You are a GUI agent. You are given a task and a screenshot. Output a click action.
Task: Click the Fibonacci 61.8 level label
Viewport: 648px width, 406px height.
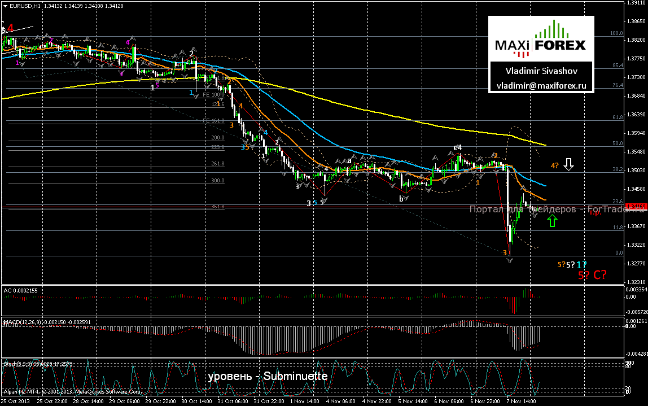pyautogui.click(x=617, y=117)
